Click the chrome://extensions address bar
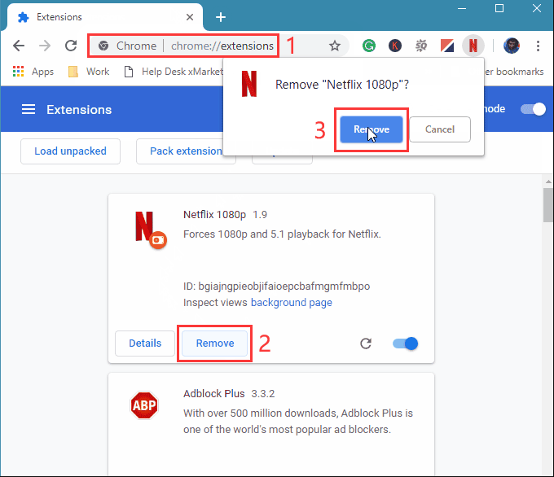 [183, 46]
